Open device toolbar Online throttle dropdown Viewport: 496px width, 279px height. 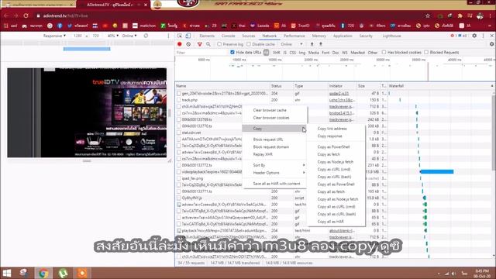(129, 36)
